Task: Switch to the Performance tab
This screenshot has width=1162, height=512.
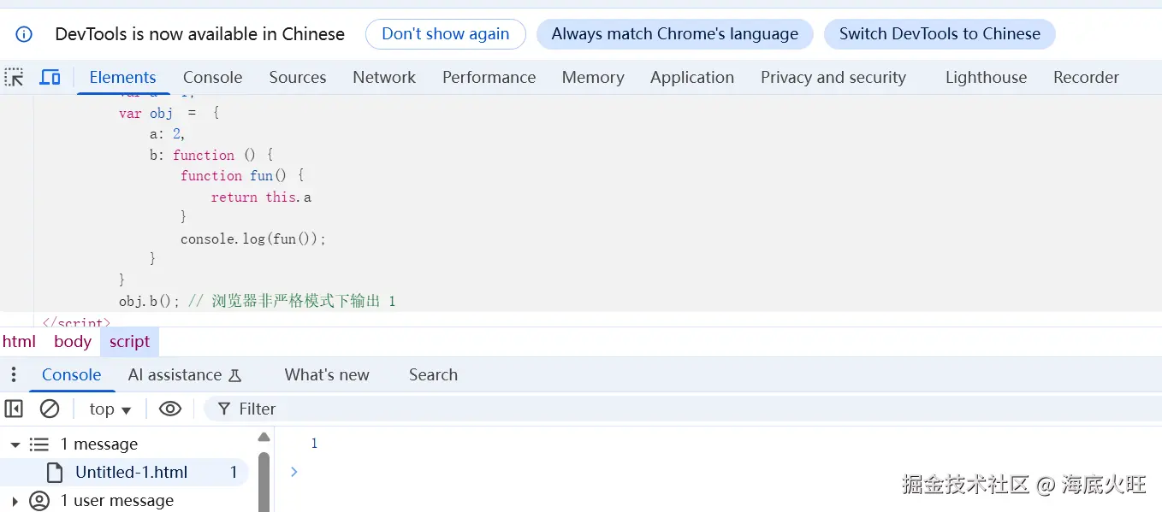Action: (489, 77)
